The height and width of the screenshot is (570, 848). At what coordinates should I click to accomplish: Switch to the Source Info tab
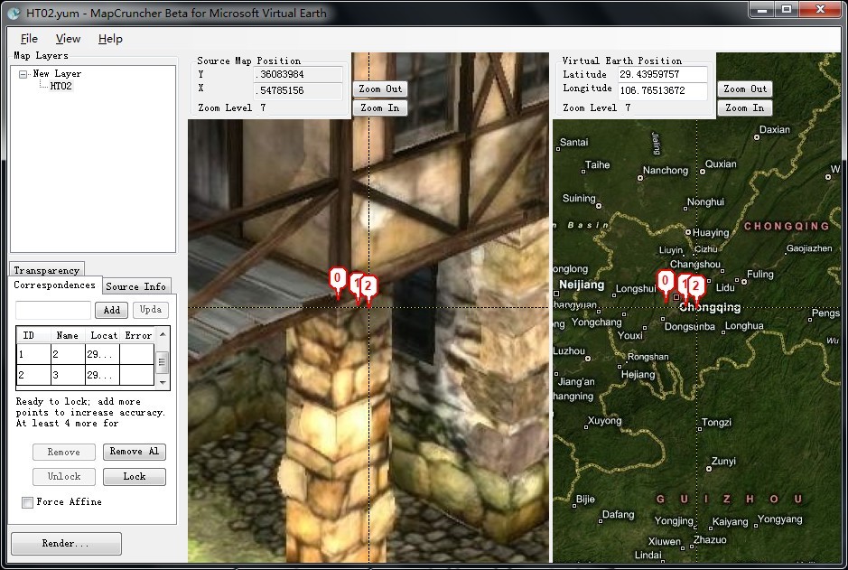135,286
